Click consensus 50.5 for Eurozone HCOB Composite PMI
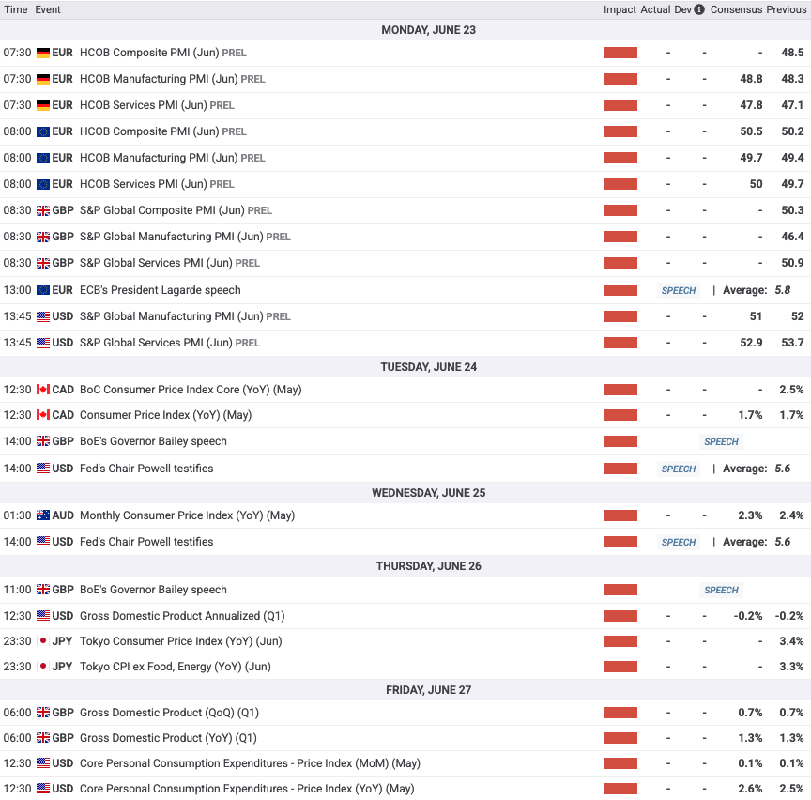811x800 pixels. tap(751, 131)
